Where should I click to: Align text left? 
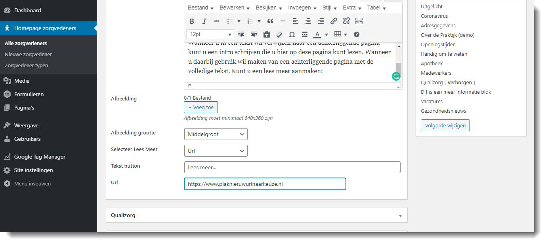(296, 21)
